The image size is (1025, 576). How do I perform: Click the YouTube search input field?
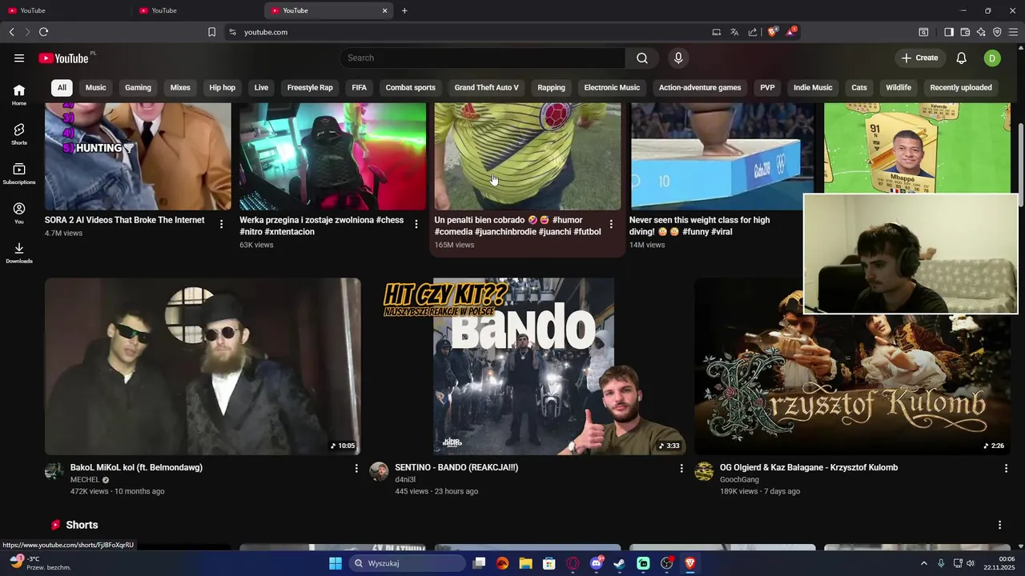[482, 58]
